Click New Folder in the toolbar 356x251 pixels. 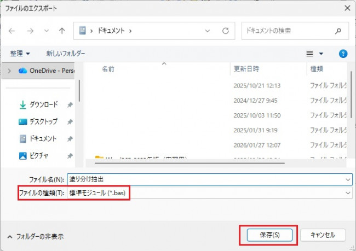66,54
